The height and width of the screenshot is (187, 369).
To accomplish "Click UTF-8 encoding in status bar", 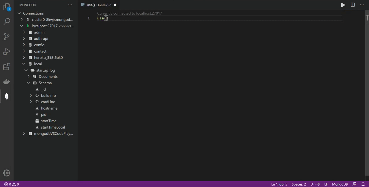I will click(x=315, y=184).
